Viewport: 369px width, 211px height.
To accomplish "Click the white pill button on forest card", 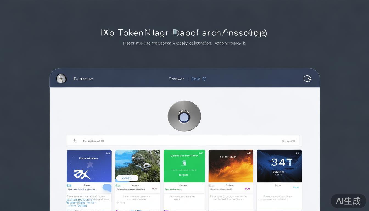I will click(127, 178).
